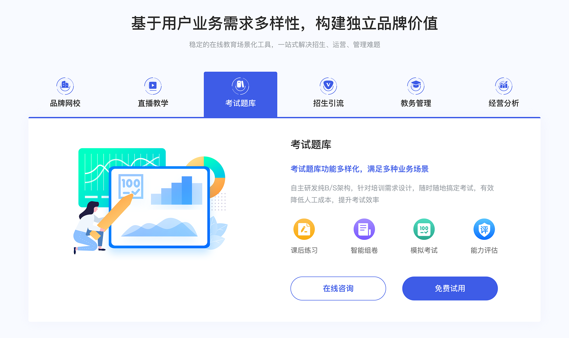Click the 品牌网校 icon

pos(64,84)
